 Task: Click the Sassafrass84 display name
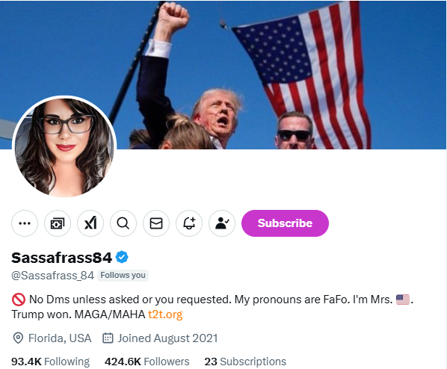pos(61,258)
